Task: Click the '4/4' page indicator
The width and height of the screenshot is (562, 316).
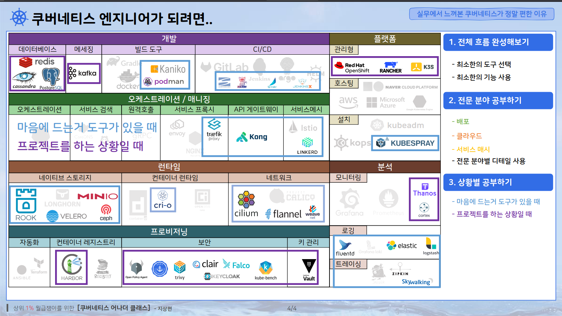Action: point(292,309)
